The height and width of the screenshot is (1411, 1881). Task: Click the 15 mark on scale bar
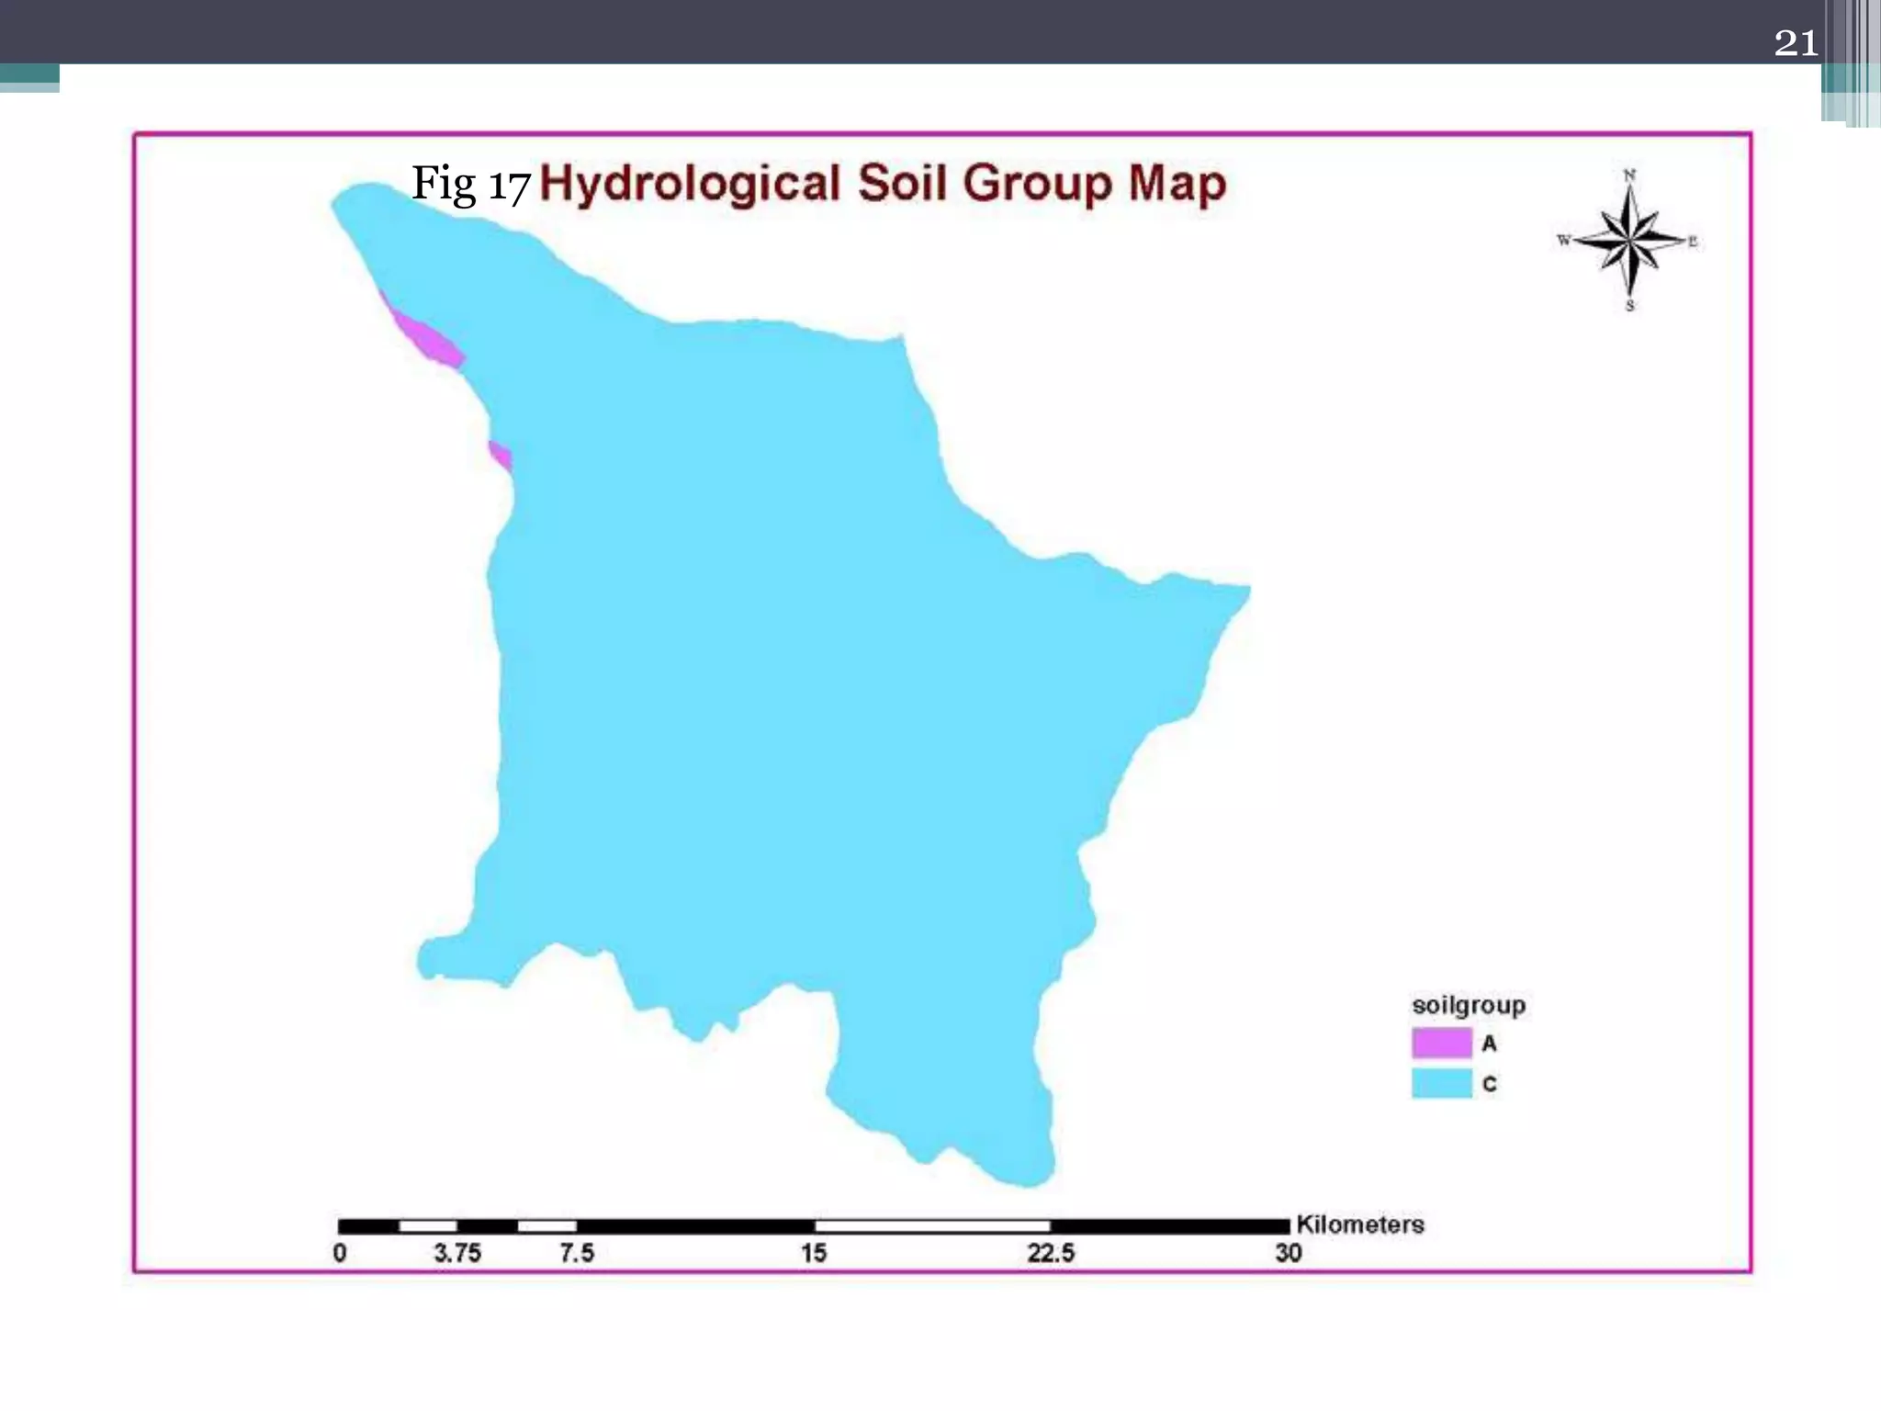(814, 1253)
